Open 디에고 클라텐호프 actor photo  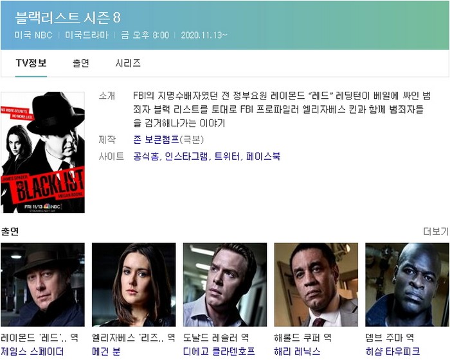pyautogui.click(x=225, y=284)
